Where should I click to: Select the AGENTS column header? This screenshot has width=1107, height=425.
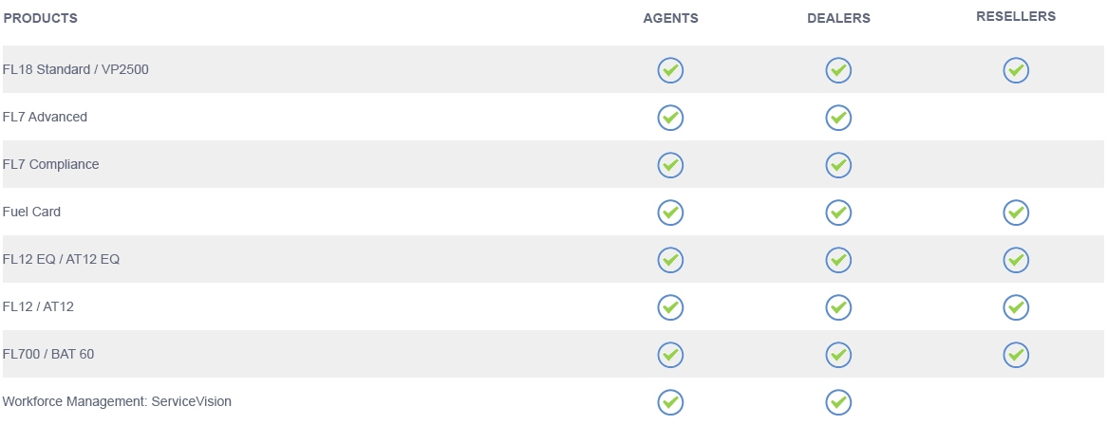point(670,18)
